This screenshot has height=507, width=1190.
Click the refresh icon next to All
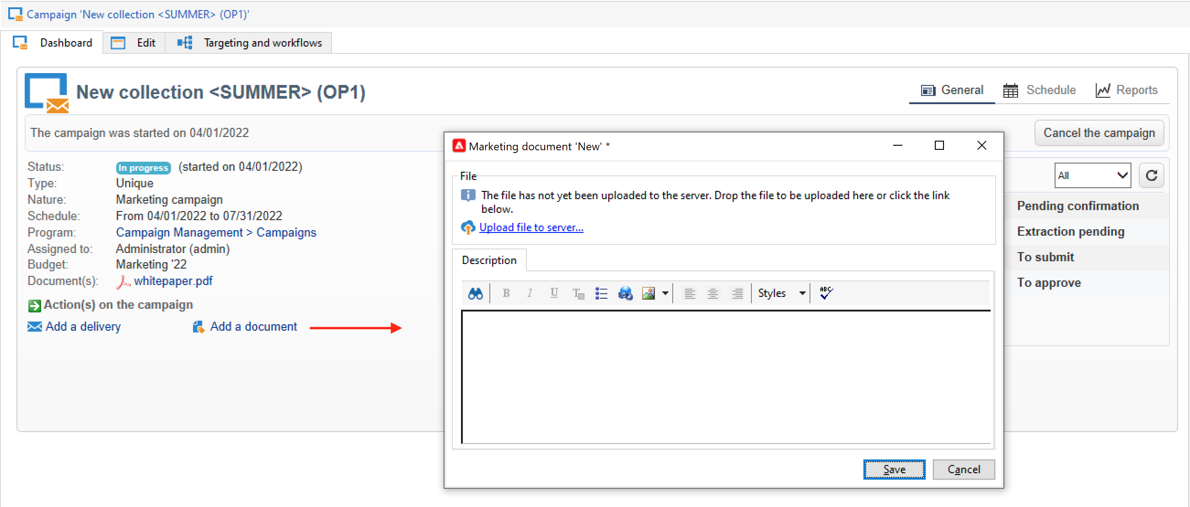[x=1151, y=175]
